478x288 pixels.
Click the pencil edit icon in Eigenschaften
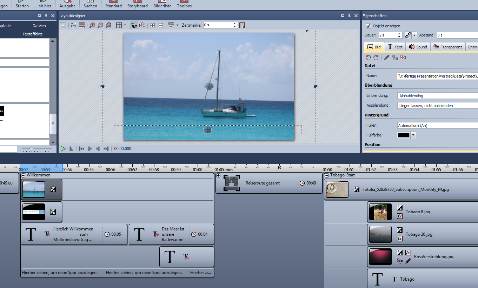tap(387, 58)
